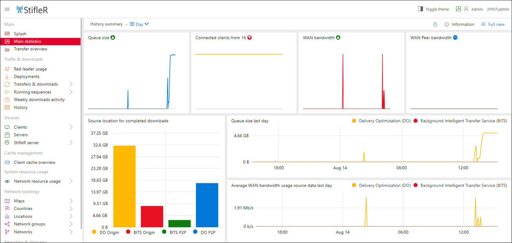Click the StifleR logo
This screenshot has height=243, width=512.
(x=32, y=10)
